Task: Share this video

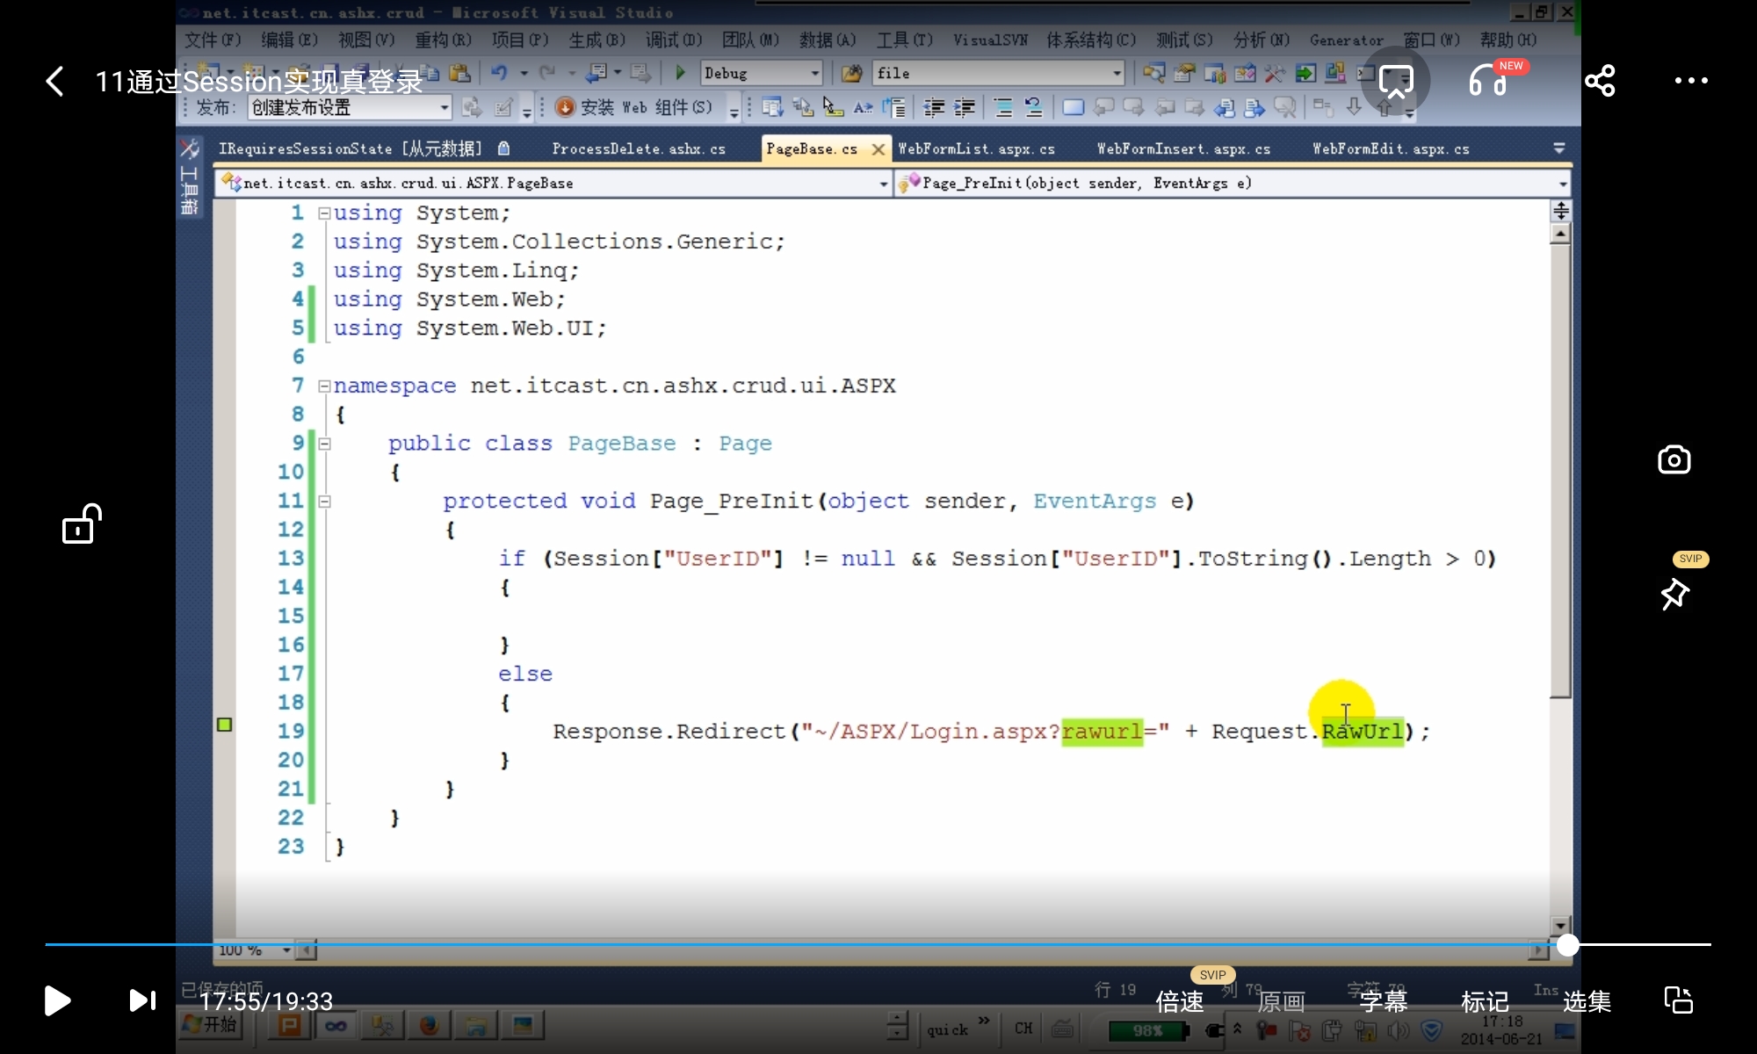Action: (x=1600, y=81)
